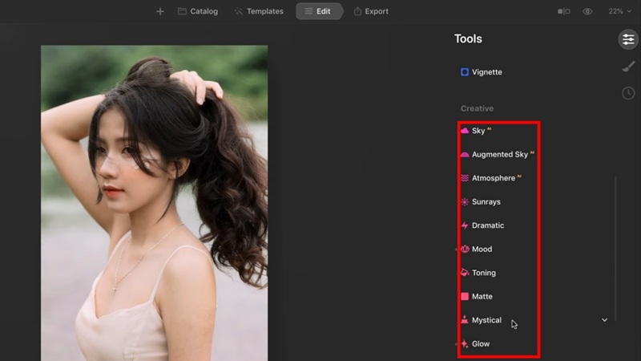The height and width of the screenshot is (361, 641).
Task: Click the Atmosphere fog icon
Action: [465, 178]
